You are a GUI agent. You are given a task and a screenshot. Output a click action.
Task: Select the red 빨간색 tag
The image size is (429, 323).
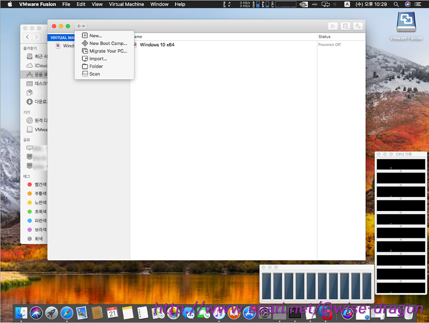click(x=36, y=184)
